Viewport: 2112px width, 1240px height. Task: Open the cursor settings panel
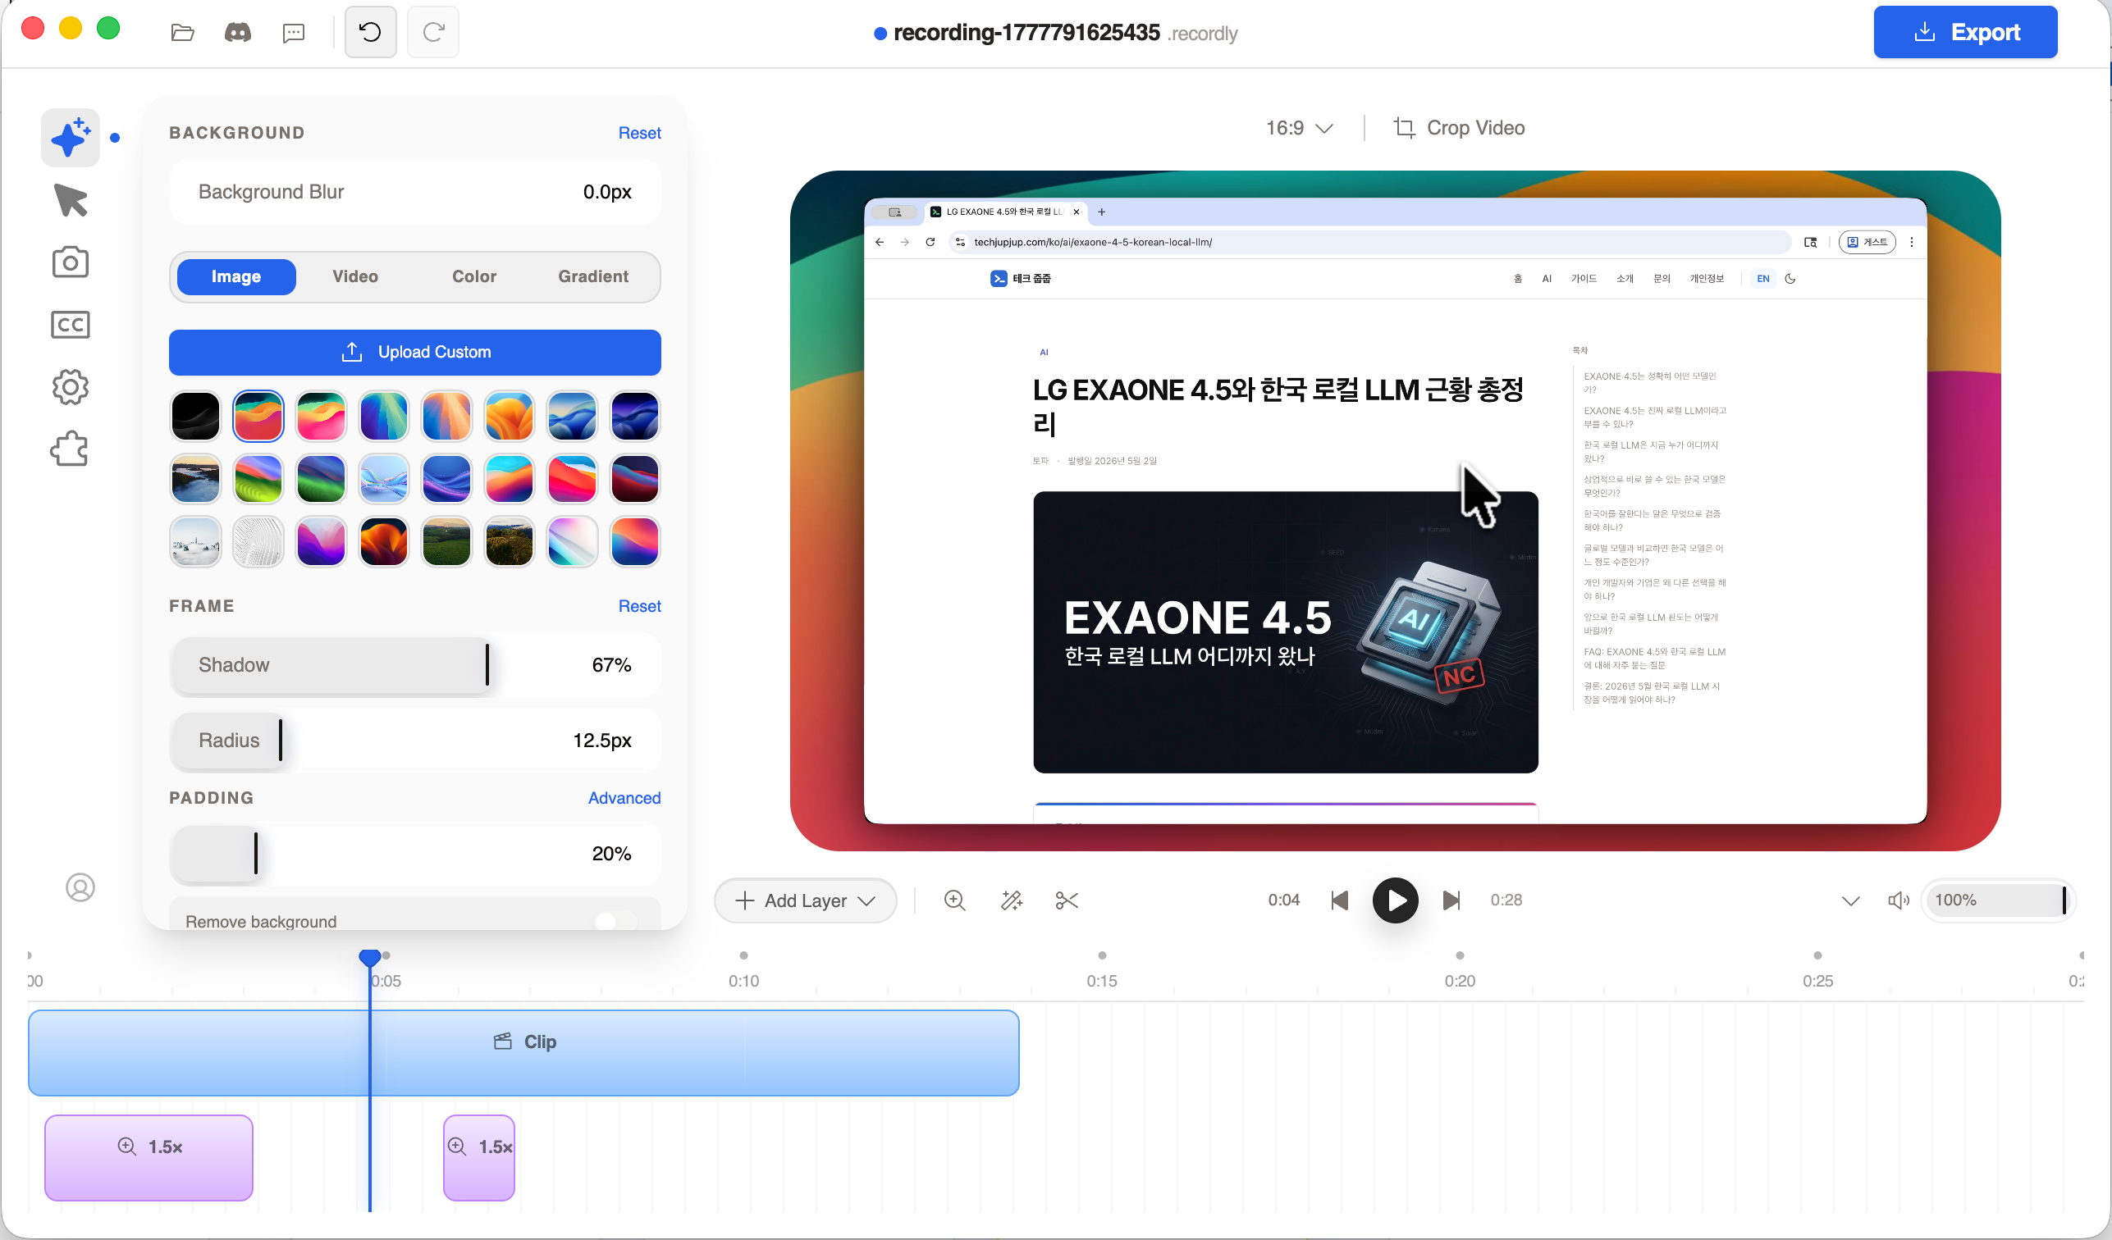pyautogui.click(x=71, y=200)
